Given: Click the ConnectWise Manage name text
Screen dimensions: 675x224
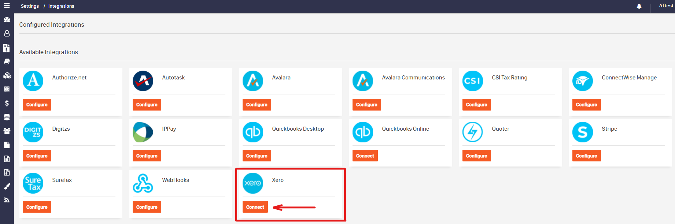Looking at the screenshot, I should coord(629,78).
